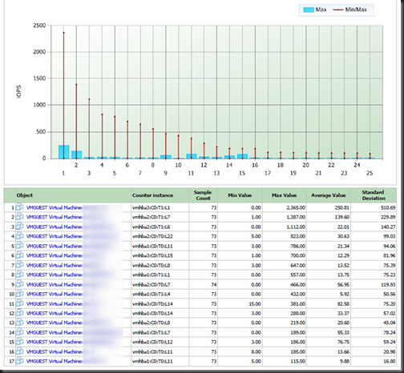This screenshot has width=404, height=373.
Task: Click max value 2,365.00
Action: click(x=296, y=208)
